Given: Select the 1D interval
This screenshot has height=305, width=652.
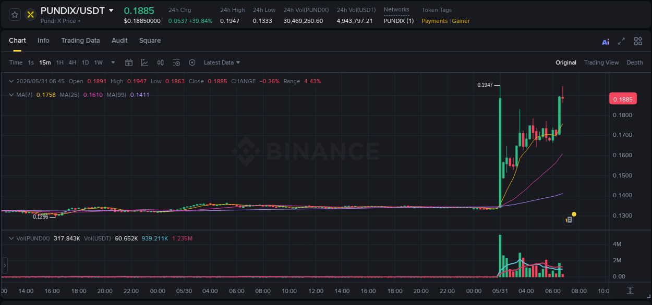Looking at the screenshot, I should pyautogui.click(x=85, y=62).
